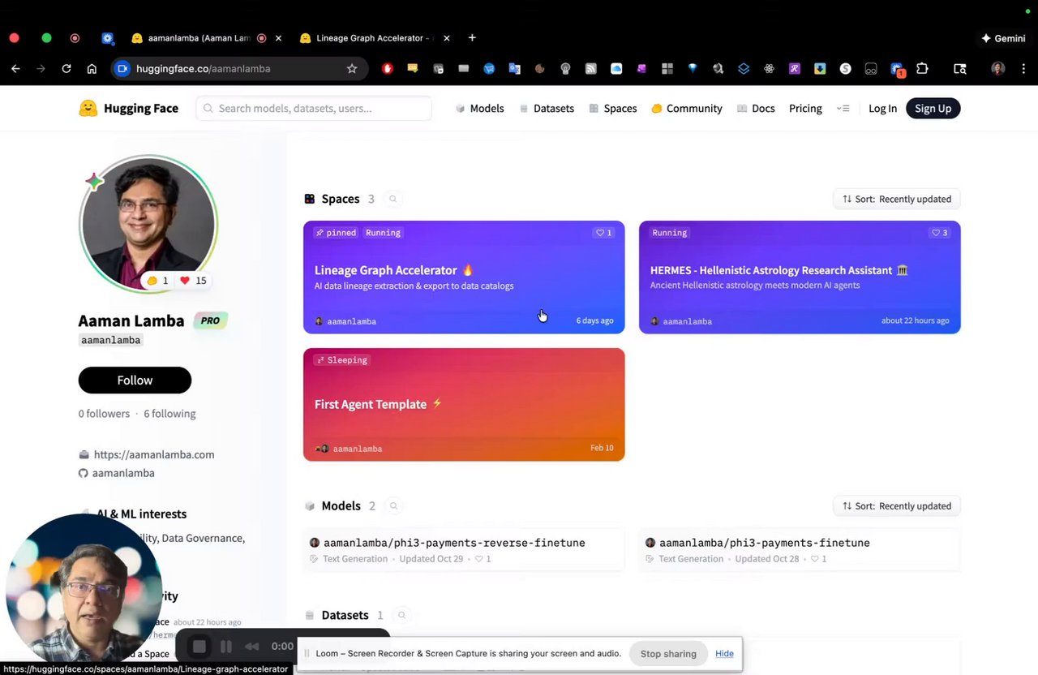Open the HERMES Astrology Research Assistant card

click(x=800, y=277)
